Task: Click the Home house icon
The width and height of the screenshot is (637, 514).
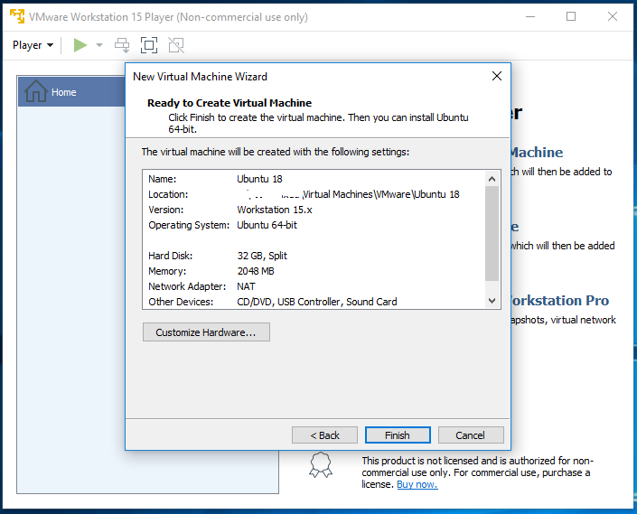Action: point(36,91)
